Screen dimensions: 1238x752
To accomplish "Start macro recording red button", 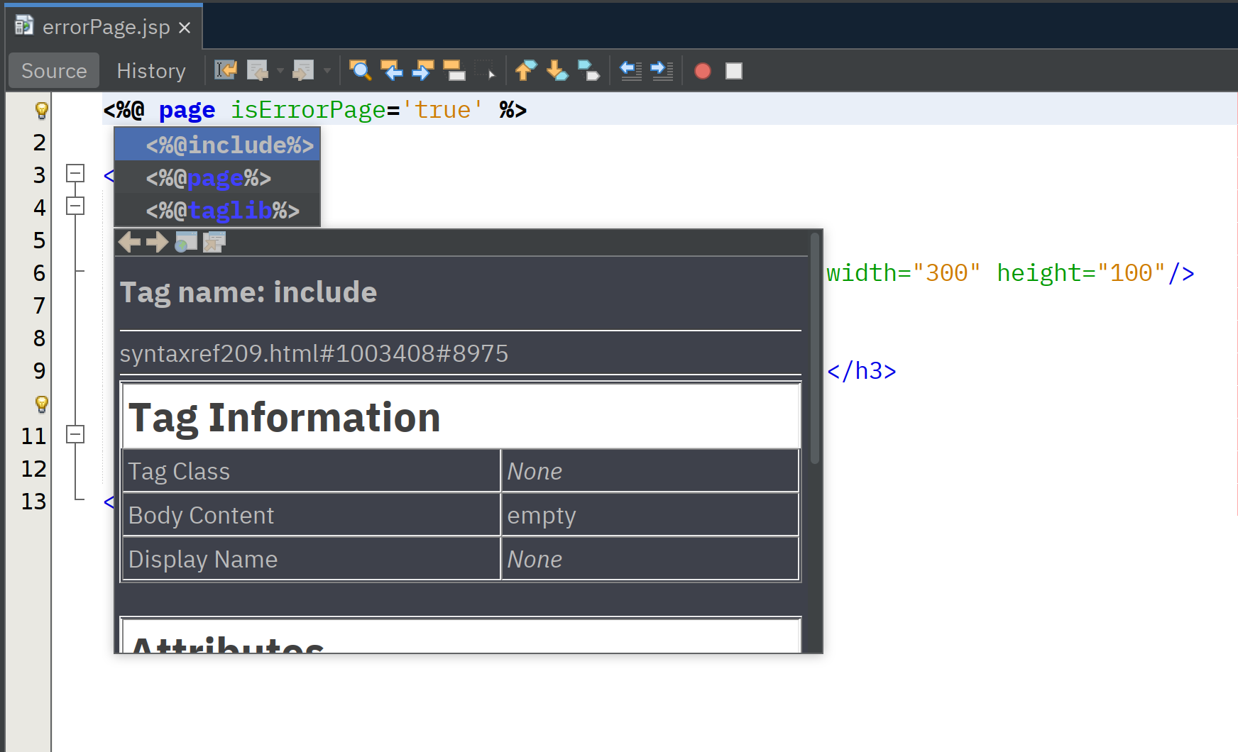I will pos(703,71).
